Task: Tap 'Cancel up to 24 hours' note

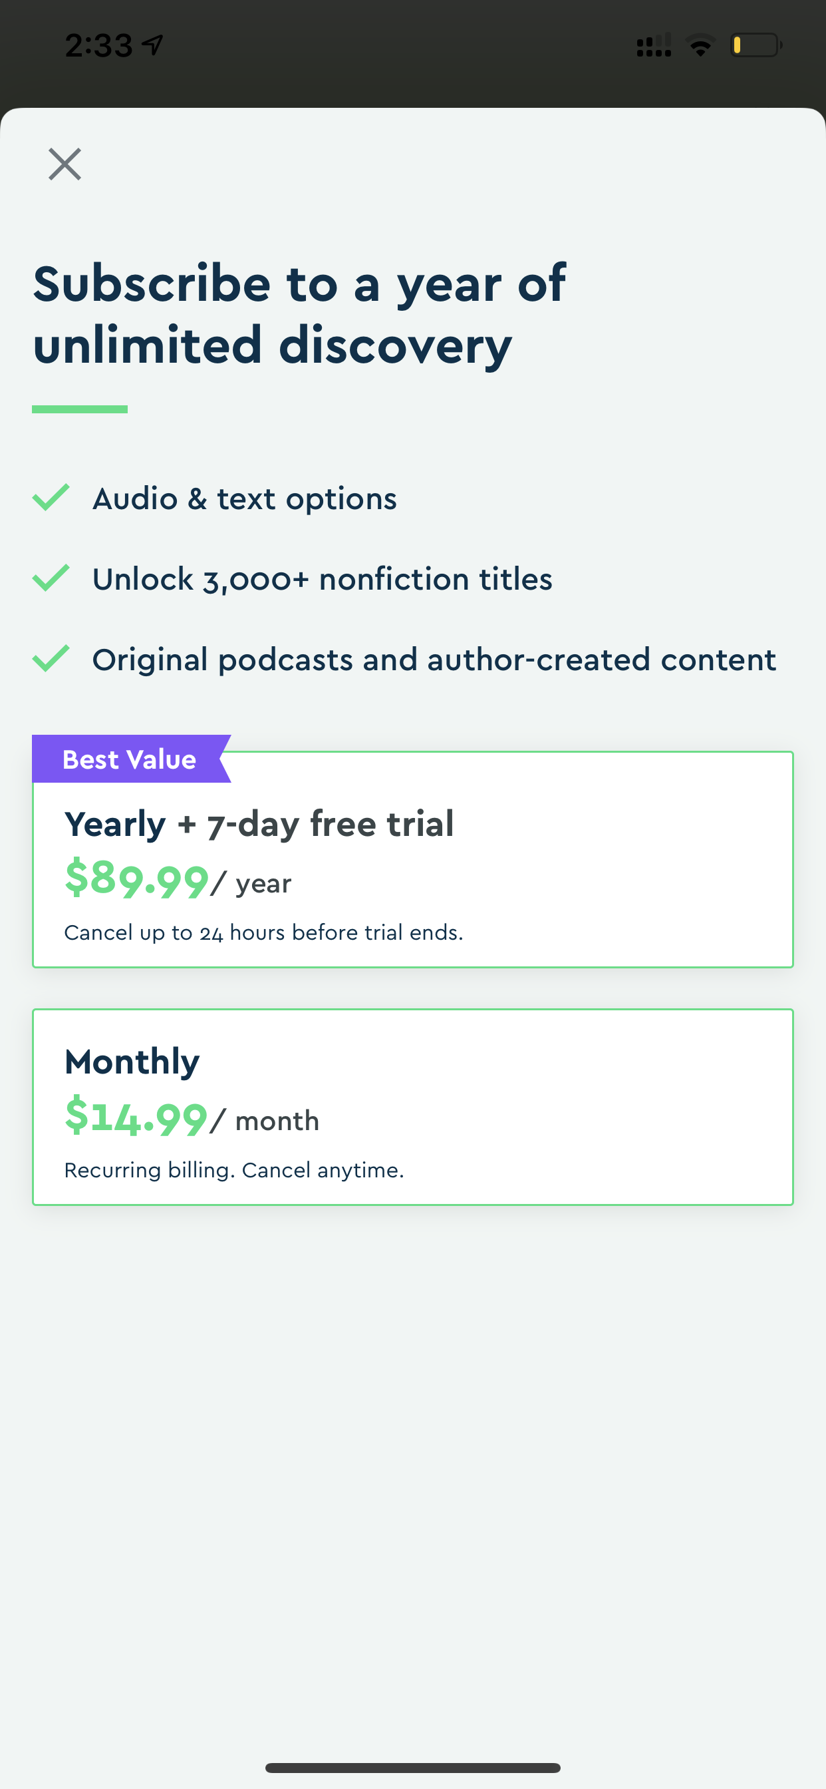Action: pos(264,932)
